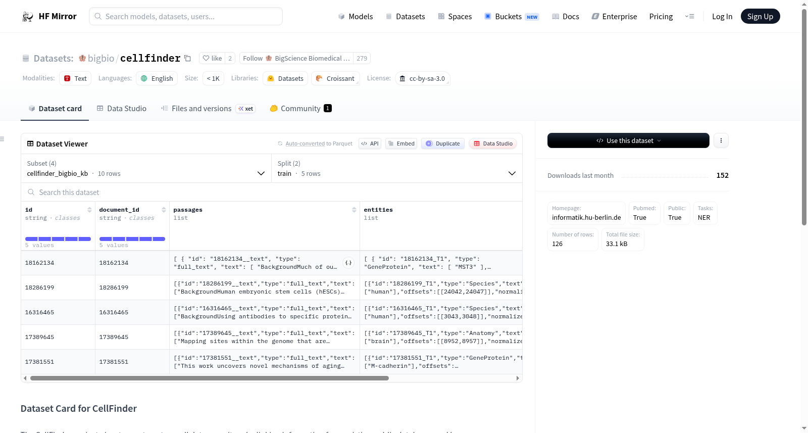Expand the Split dropdown

[x=397, y=168]
